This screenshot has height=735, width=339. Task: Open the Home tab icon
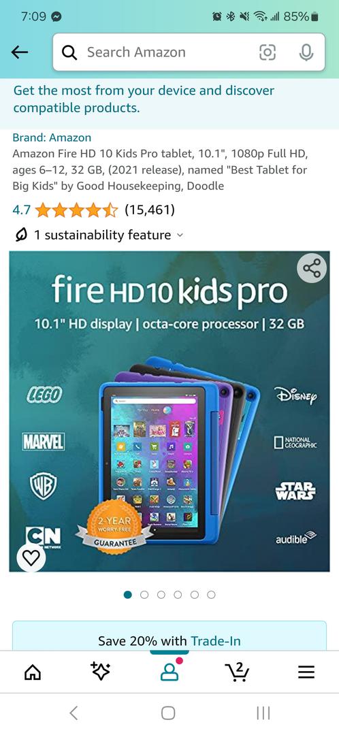pos(33,673)
